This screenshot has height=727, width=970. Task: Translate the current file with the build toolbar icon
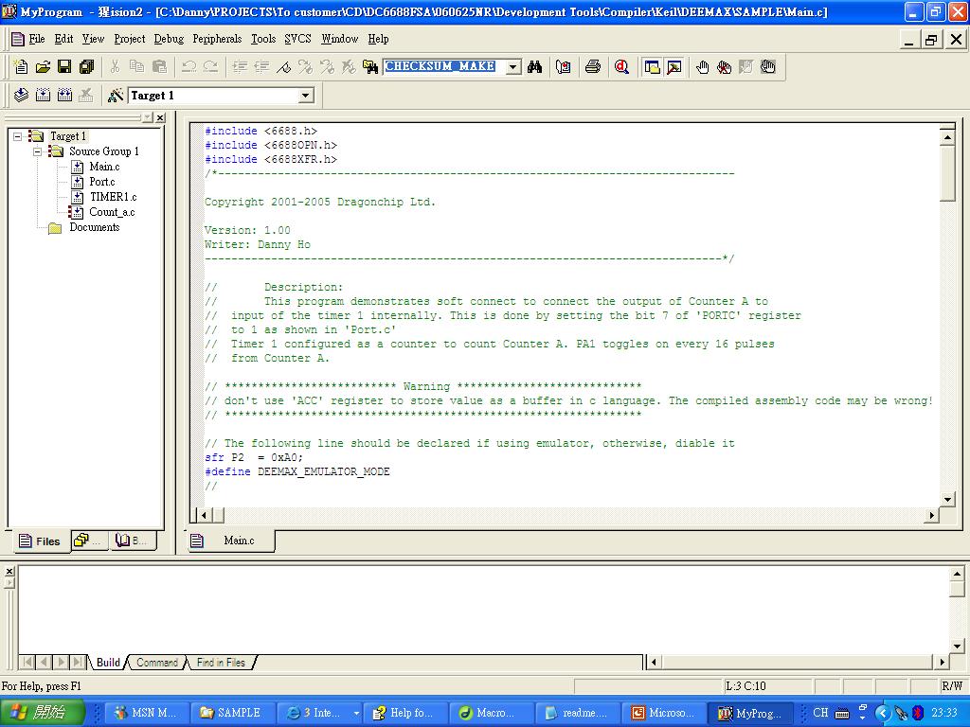click(x=21, y=96)
